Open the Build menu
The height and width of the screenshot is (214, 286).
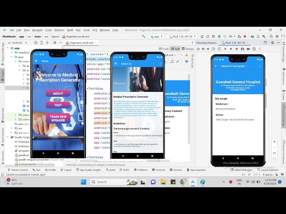[x=70, y=30]
